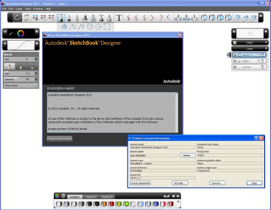Click the color wheel arrow icon in the Assets panel
Image resolution: width=271 pixels, height=210 pixels.
(57, 196)
